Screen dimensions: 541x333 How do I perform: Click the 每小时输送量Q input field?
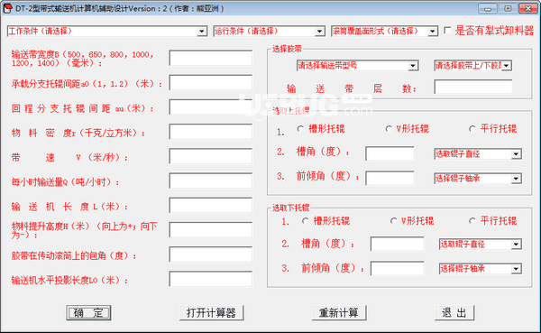[211, 180]
